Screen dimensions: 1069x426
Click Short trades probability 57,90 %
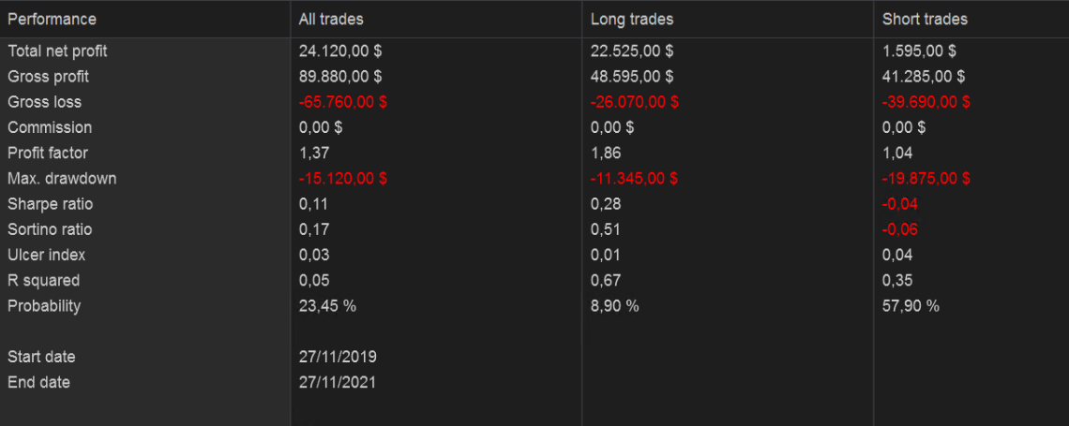pyautogui.click(x=911, y=305)
